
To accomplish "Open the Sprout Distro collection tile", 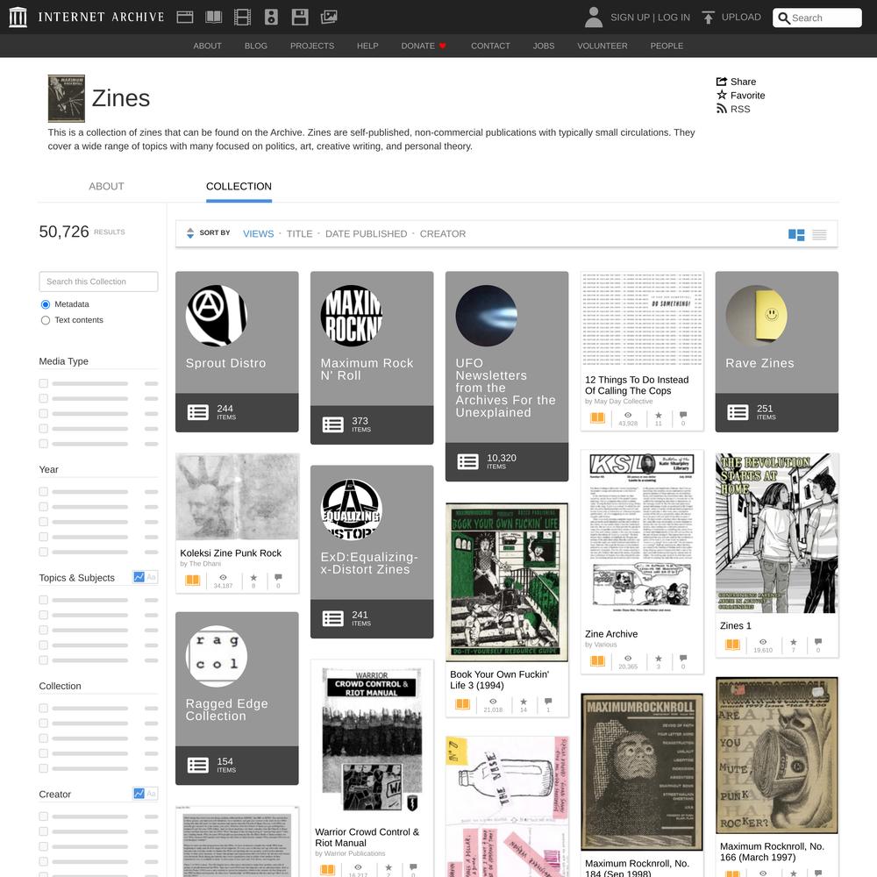I will [x=237, y=352].
